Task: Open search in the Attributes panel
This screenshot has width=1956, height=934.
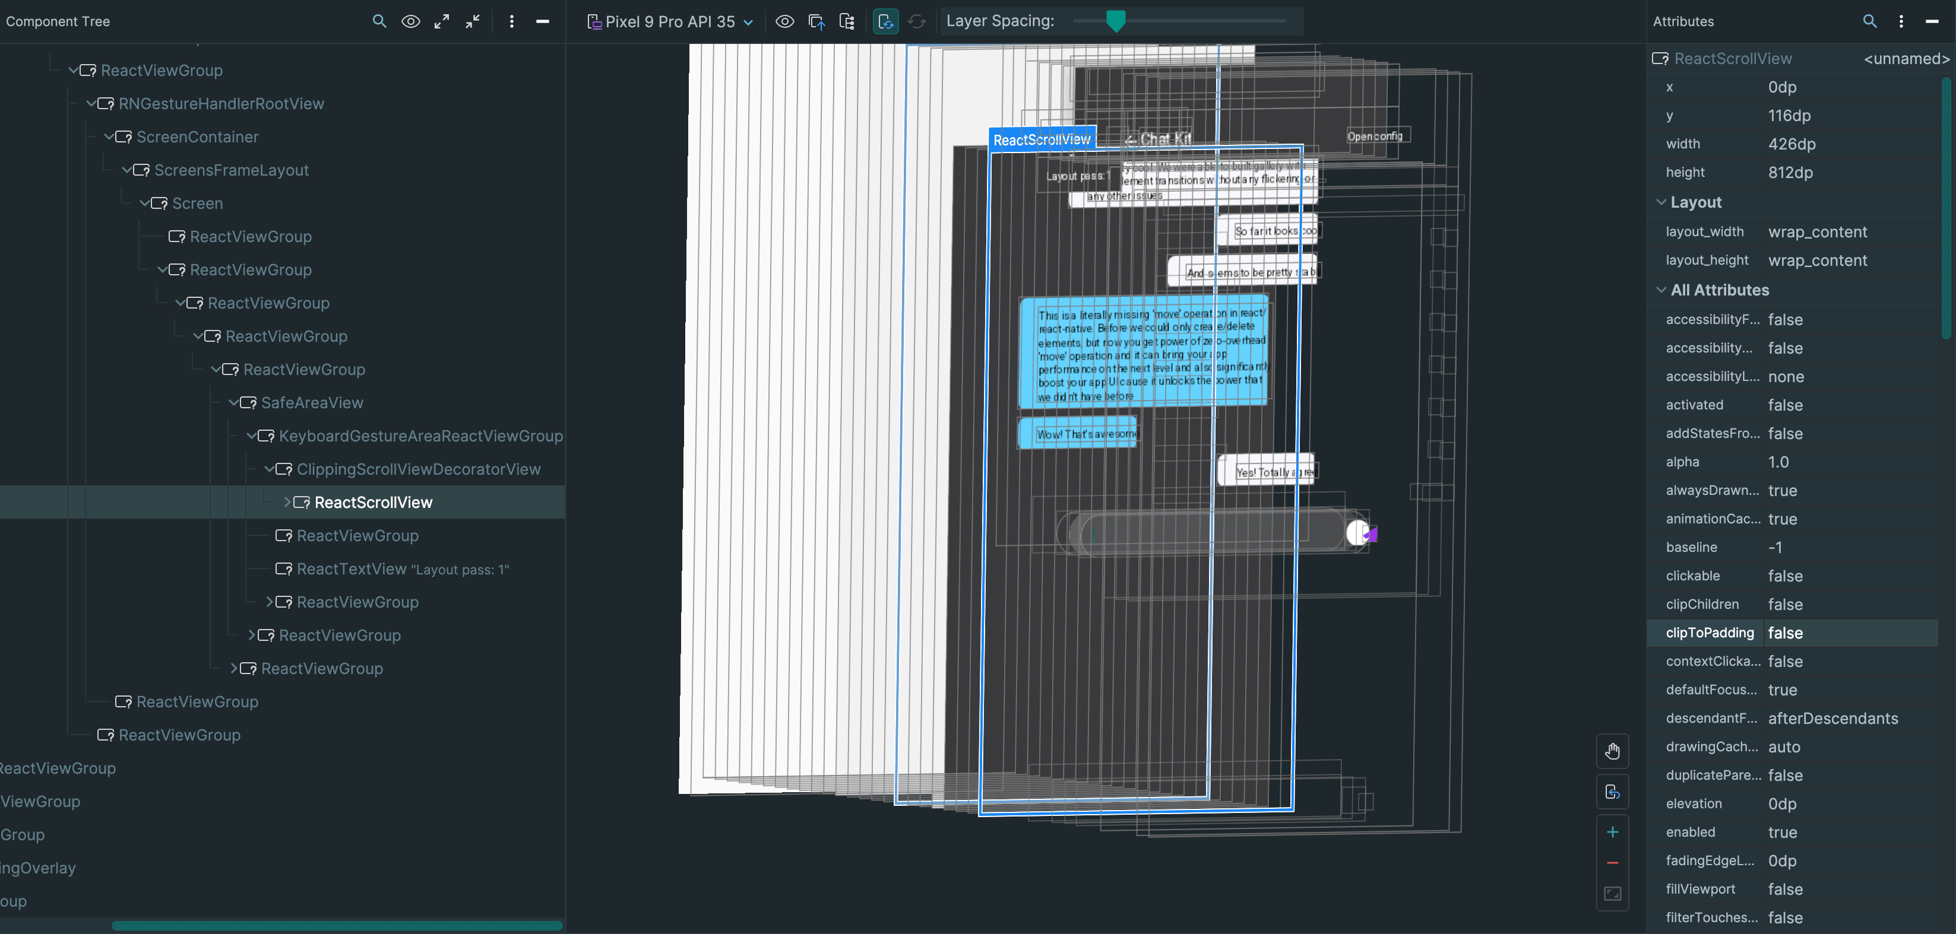Action: pos(1870,21)
